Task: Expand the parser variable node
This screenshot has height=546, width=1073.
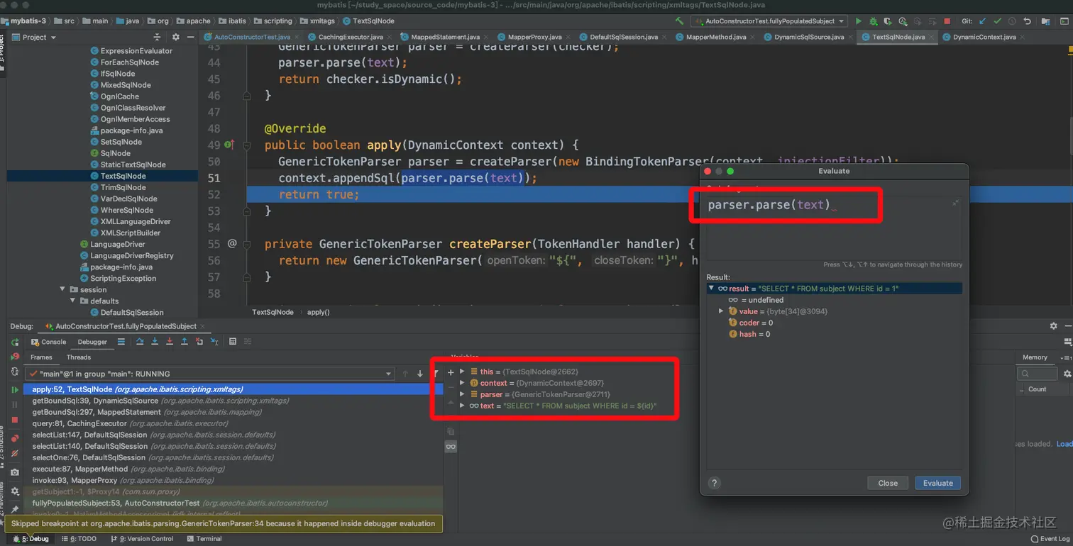Action: (462, 394)
